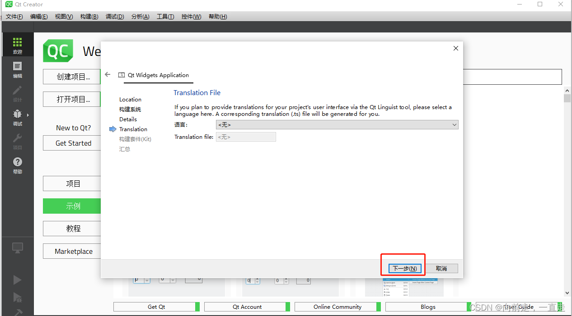Open the 工具(T) menu
Viewport: 572px width, 316px height.
(165, 17)
